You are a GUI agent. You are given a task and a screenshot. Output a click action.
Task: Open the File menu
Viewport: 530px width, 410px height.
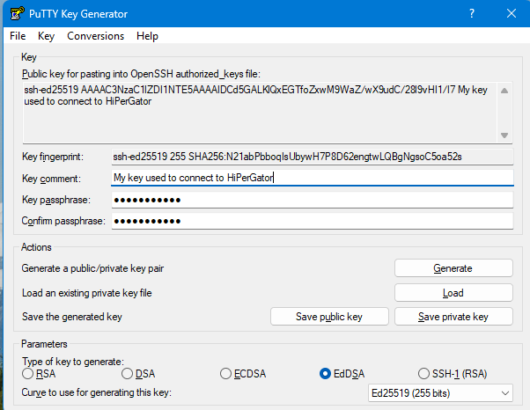pos(18,36)
